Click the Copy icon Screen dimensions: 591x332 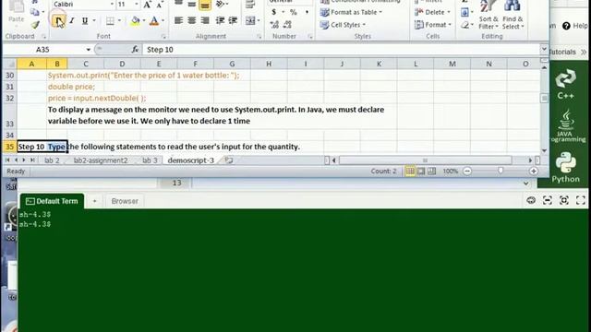click(34, 12)
